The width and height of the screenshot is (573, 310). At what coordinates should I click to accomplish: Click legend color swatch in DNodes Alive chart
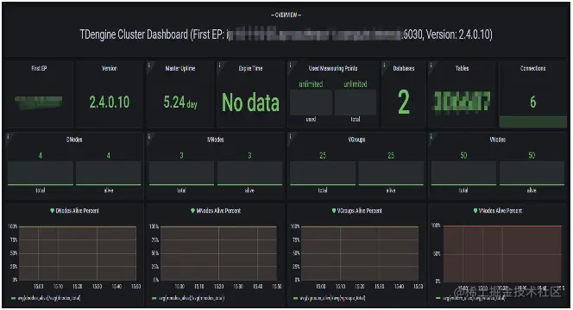pos(13,298)
